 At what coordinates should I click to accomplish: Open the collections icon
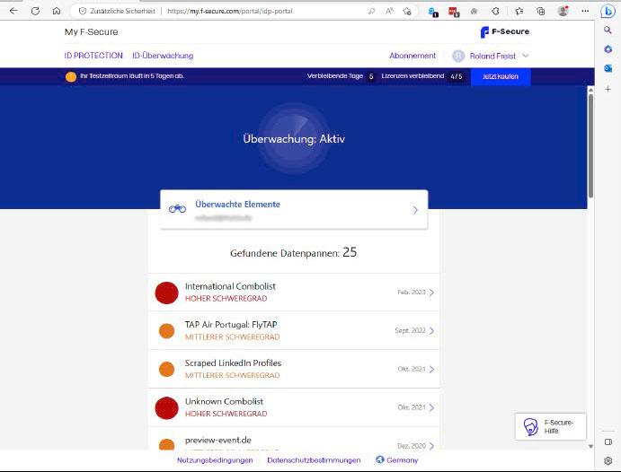tap(541, 11)
